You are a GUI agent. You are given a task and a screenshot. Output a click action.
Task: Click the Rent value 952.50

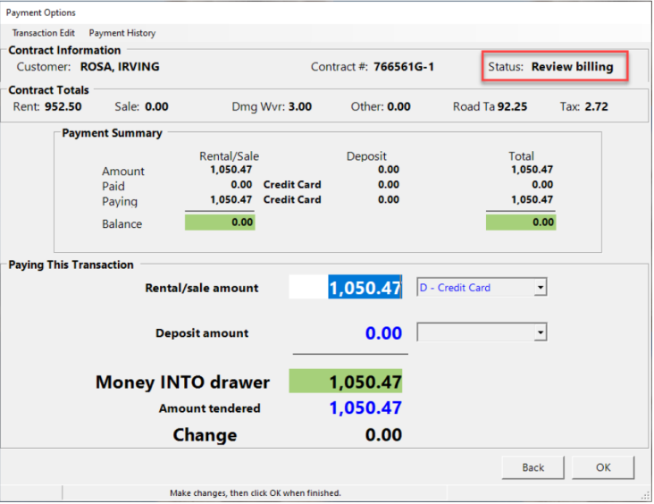click(63, 107)
